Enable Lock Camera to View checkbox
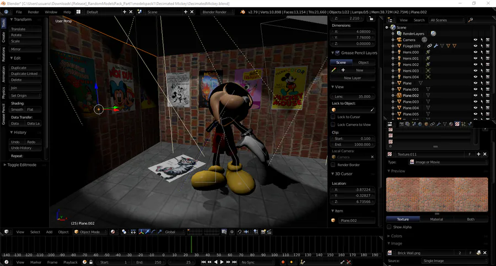Viewport: 496px width, 266px height. click(333, 125)
